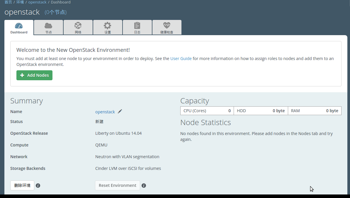Open the Dashboard tab

tap(19, 28)
